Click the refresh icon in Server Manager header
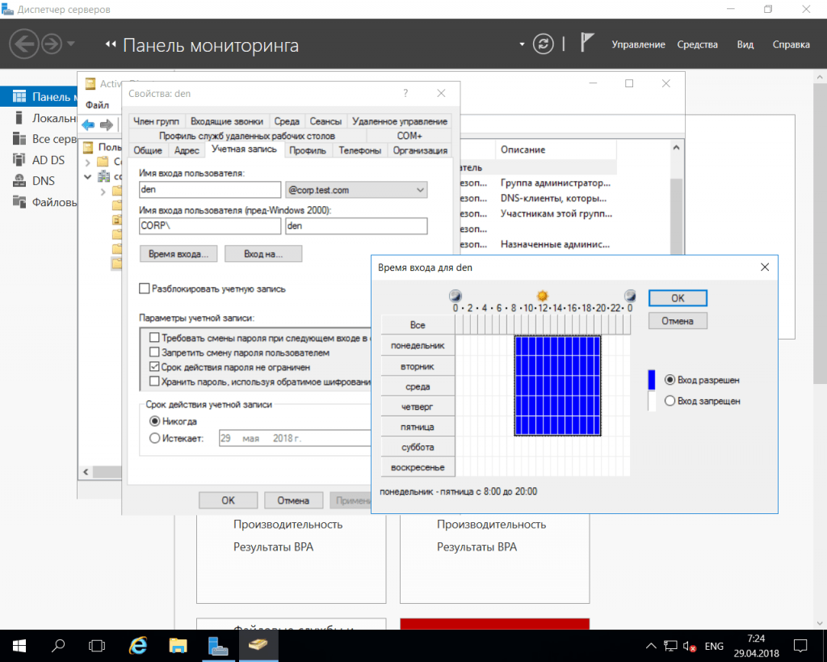 tap(545, 44)
